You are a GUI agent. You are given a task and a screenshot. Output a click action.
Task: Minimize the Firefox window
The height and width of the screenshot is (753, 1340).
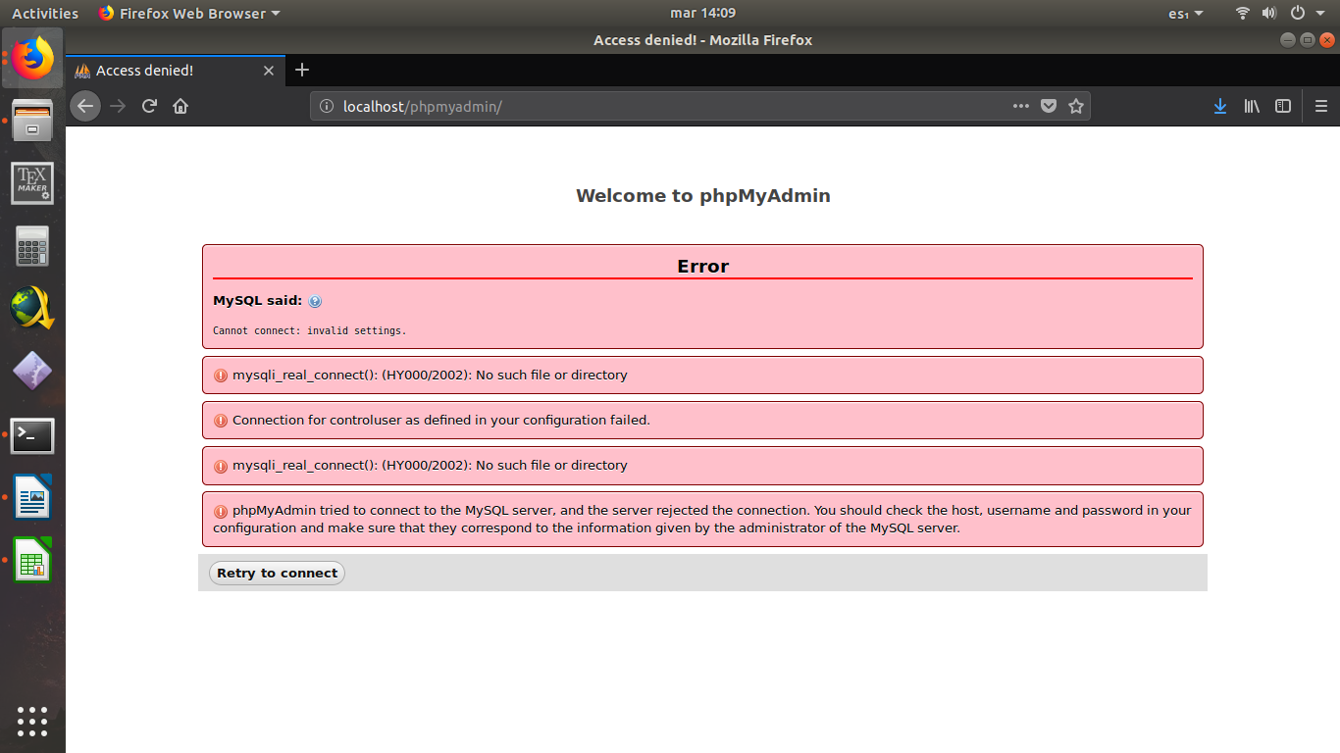(1288, 40)
